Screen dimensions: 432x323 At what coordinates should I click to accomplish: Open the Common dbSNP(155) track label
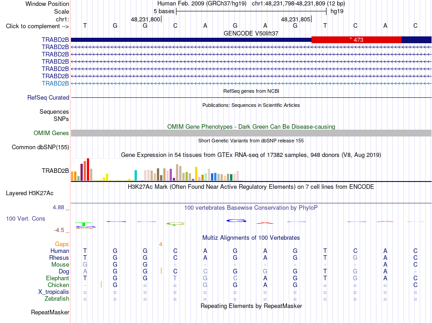point(40,147)
